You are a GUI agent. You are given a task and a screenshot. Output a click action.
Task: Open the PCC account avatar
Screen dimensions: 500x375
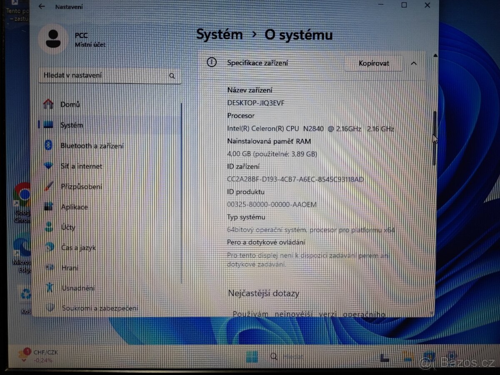click(52, 39)
